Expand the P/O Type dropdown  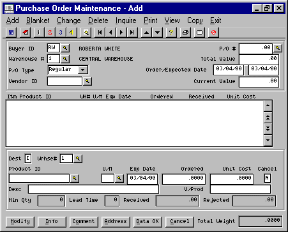click(x=83, y=70)
